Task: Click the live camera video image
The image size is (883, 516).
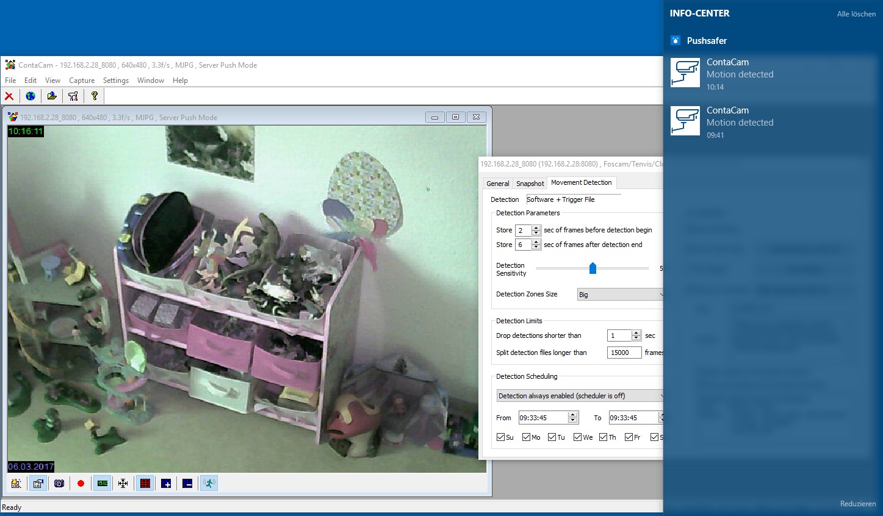Action: [x=247, y=299]
